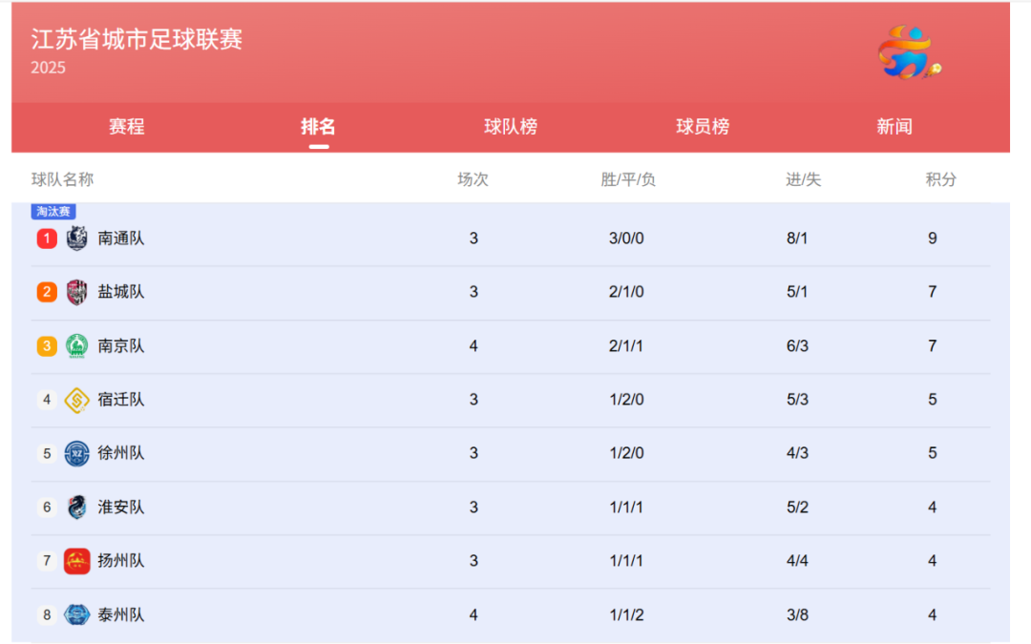Click the red rank 1 badge
1031x644 pixels.
pos(47,238)
